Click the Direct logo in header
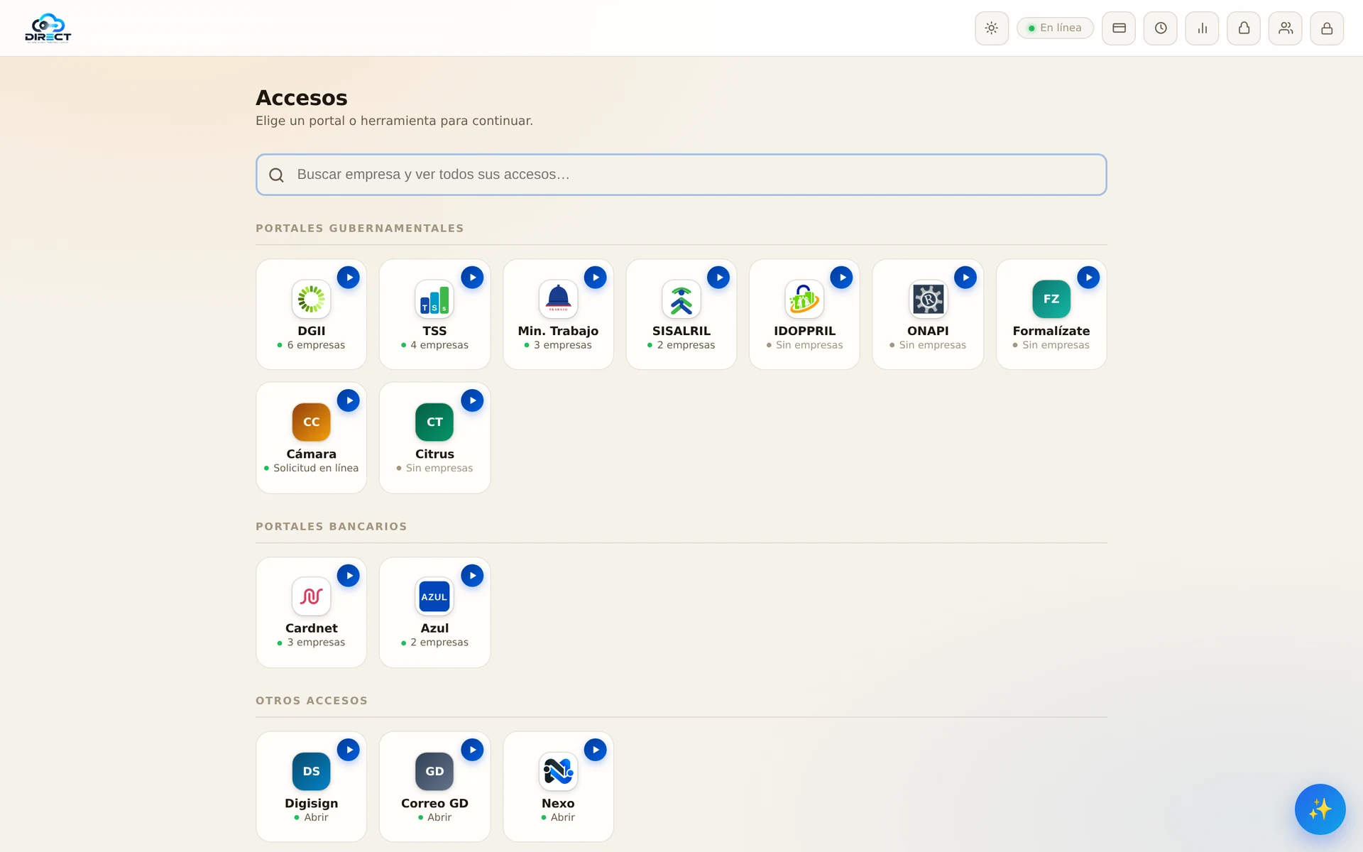 (48, 28)
